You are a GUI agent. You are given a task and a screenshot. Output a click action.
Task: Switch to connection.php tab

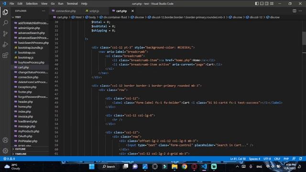pos(66,11)
